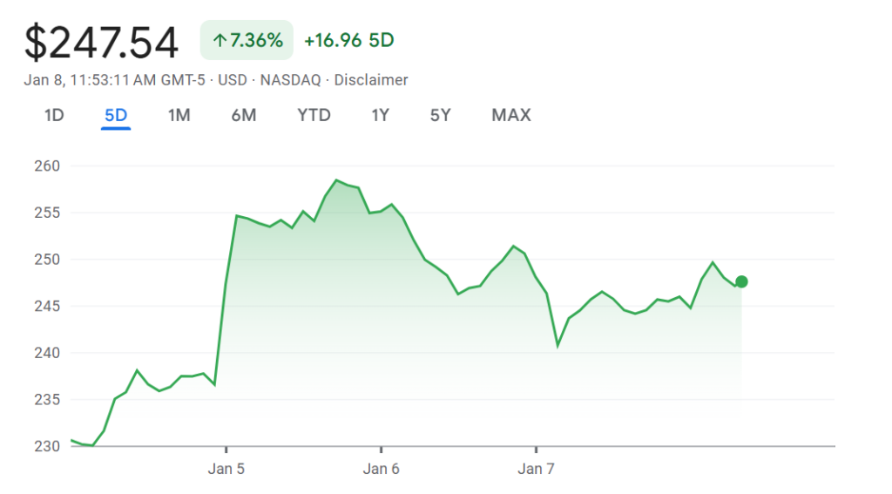Select the YTD range tab
The width and height of the screenshot is (892, 494).
(x=314, y=115)
